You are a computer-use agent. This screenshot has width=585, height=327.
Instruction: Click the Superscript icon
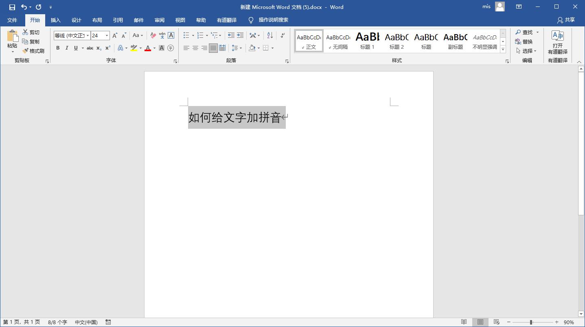(x=107, y=48)
